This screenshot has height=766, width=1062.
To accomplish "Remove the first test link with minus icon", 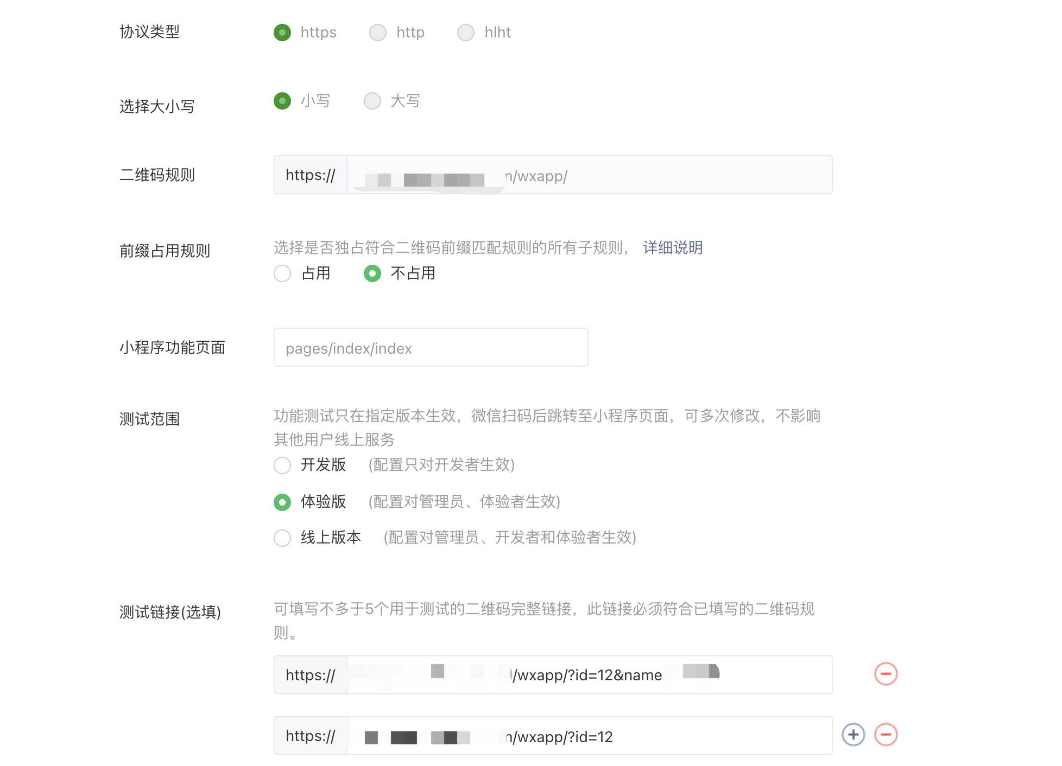I will 886,674.
